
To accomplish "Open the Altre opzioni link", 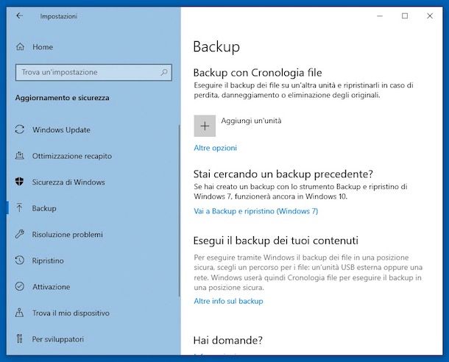I will click(x=216, y=148).
